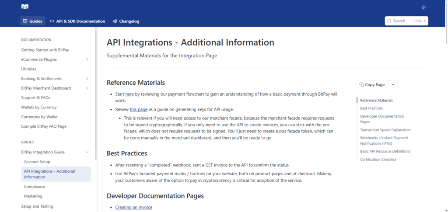Go to Transaction Speed Explanation anchor
The height and width of the screenshot is (212, 448).
point(385,130)
